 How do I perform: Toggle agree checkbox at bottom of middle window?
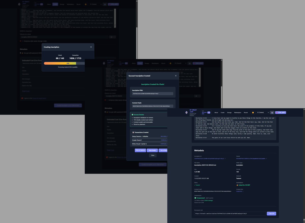pyautogui.click(x=107, y=157)
